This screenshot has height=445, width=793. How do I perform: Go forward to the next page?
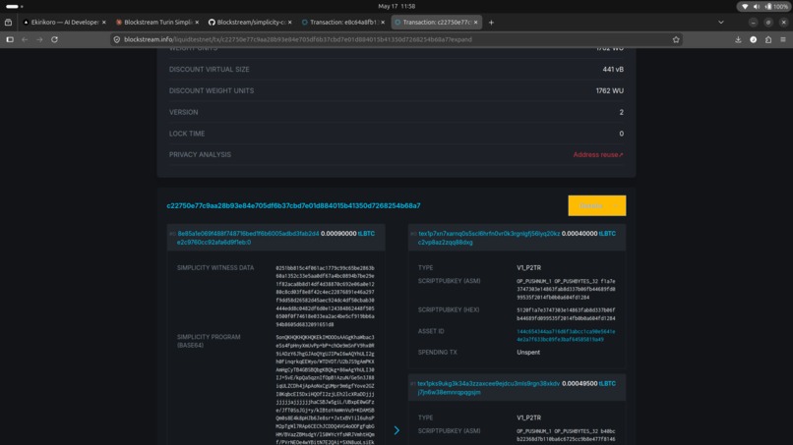[39, 39]
